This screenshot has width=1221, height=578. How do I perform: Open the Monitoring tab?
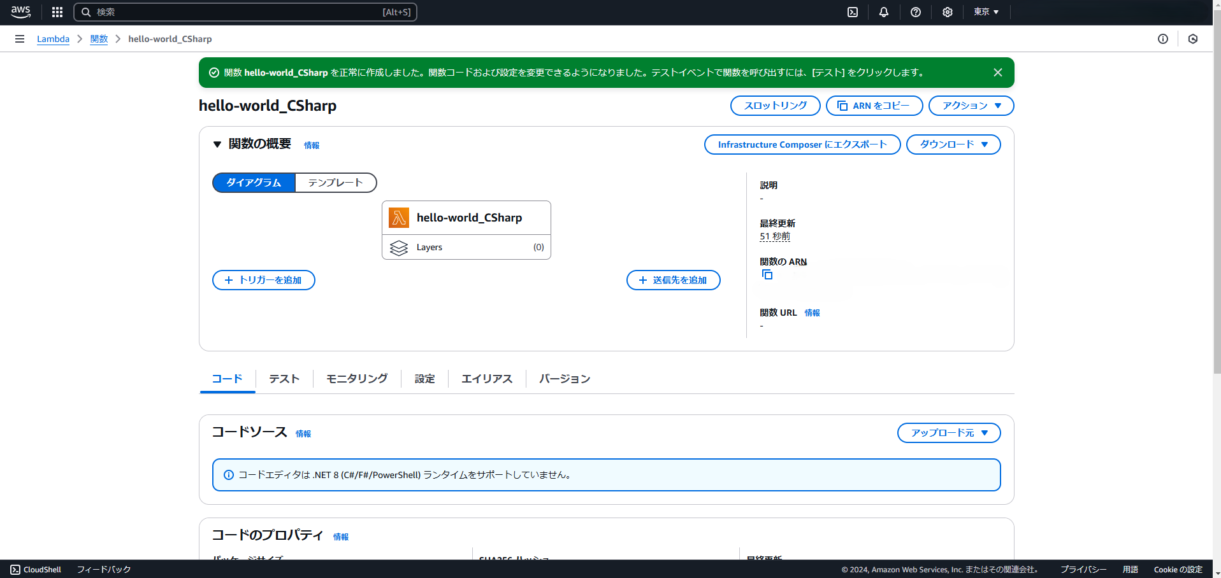click(x=357, y=379)
